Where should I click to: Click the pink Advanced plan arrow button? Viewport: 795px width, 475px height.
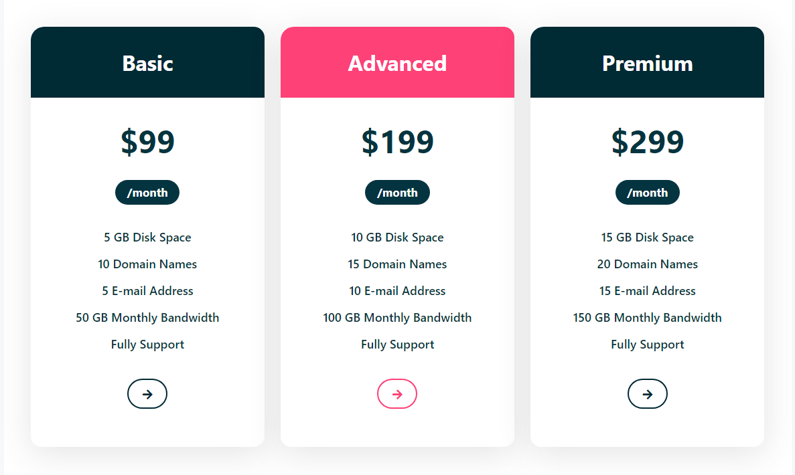397,394
